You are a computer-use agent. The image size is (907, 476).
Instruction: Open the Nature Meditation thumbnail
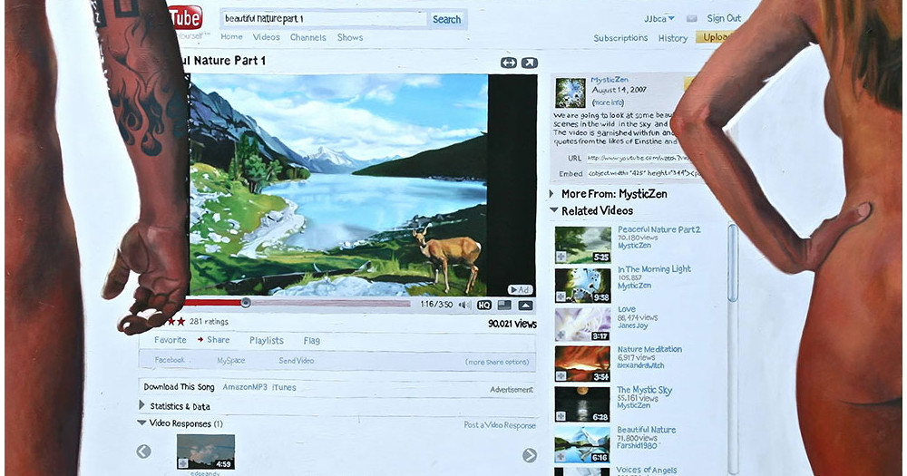coord(582,364)
